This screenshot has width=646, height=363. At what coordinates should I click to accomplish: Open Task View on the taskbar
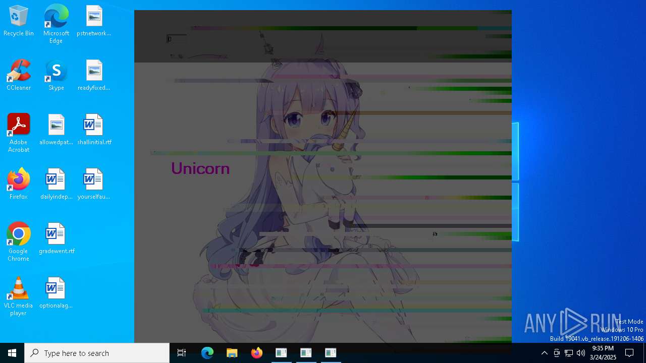pos(182,353)
